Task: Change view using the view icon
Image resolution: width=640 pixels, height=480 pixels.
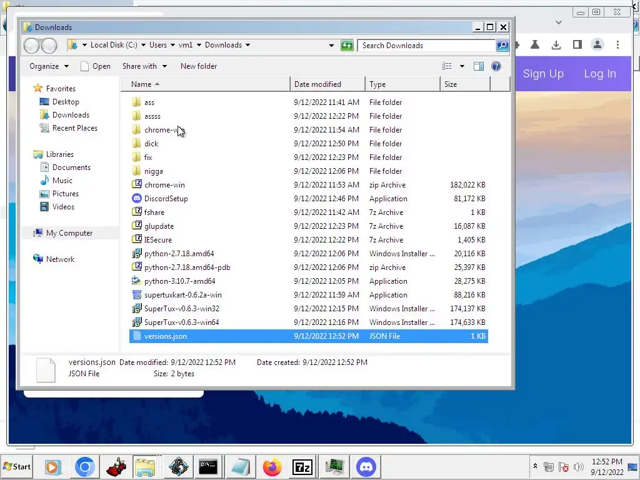Action: point(447,66)
